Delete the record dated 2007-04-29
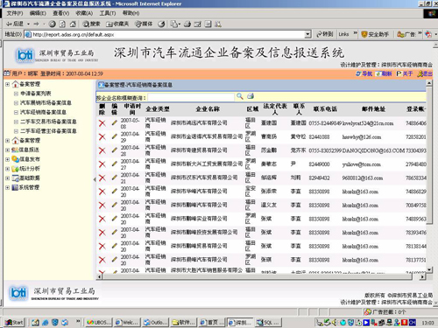The width and height of the screenshot is (438, 328). [102, 136]
